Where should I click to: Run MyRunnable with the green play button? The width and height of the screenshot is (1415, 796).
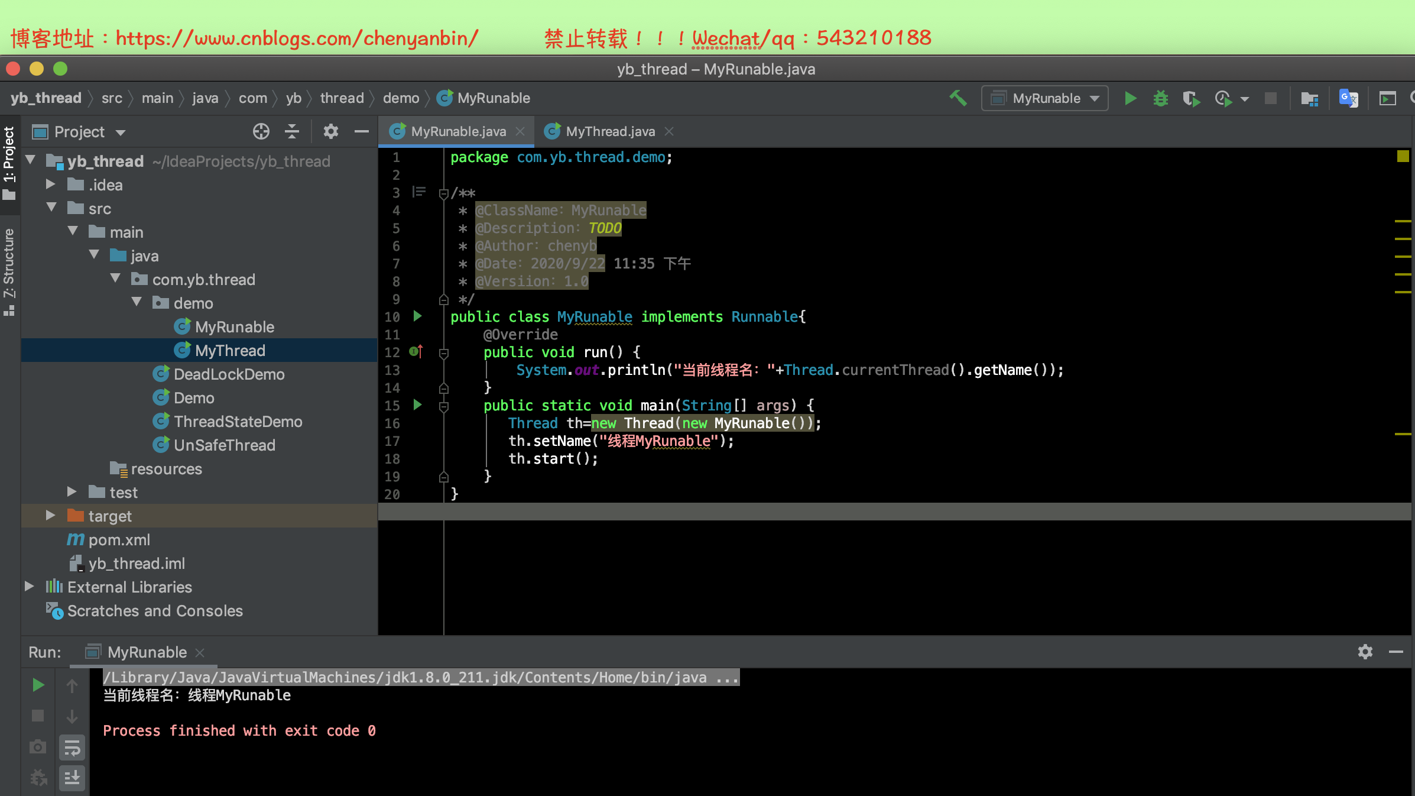(x=1130, y=98)
